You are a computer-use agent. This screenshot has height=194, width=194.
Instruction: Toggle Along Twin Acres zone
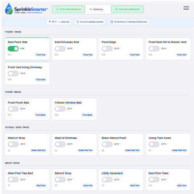tap(154, 144)
